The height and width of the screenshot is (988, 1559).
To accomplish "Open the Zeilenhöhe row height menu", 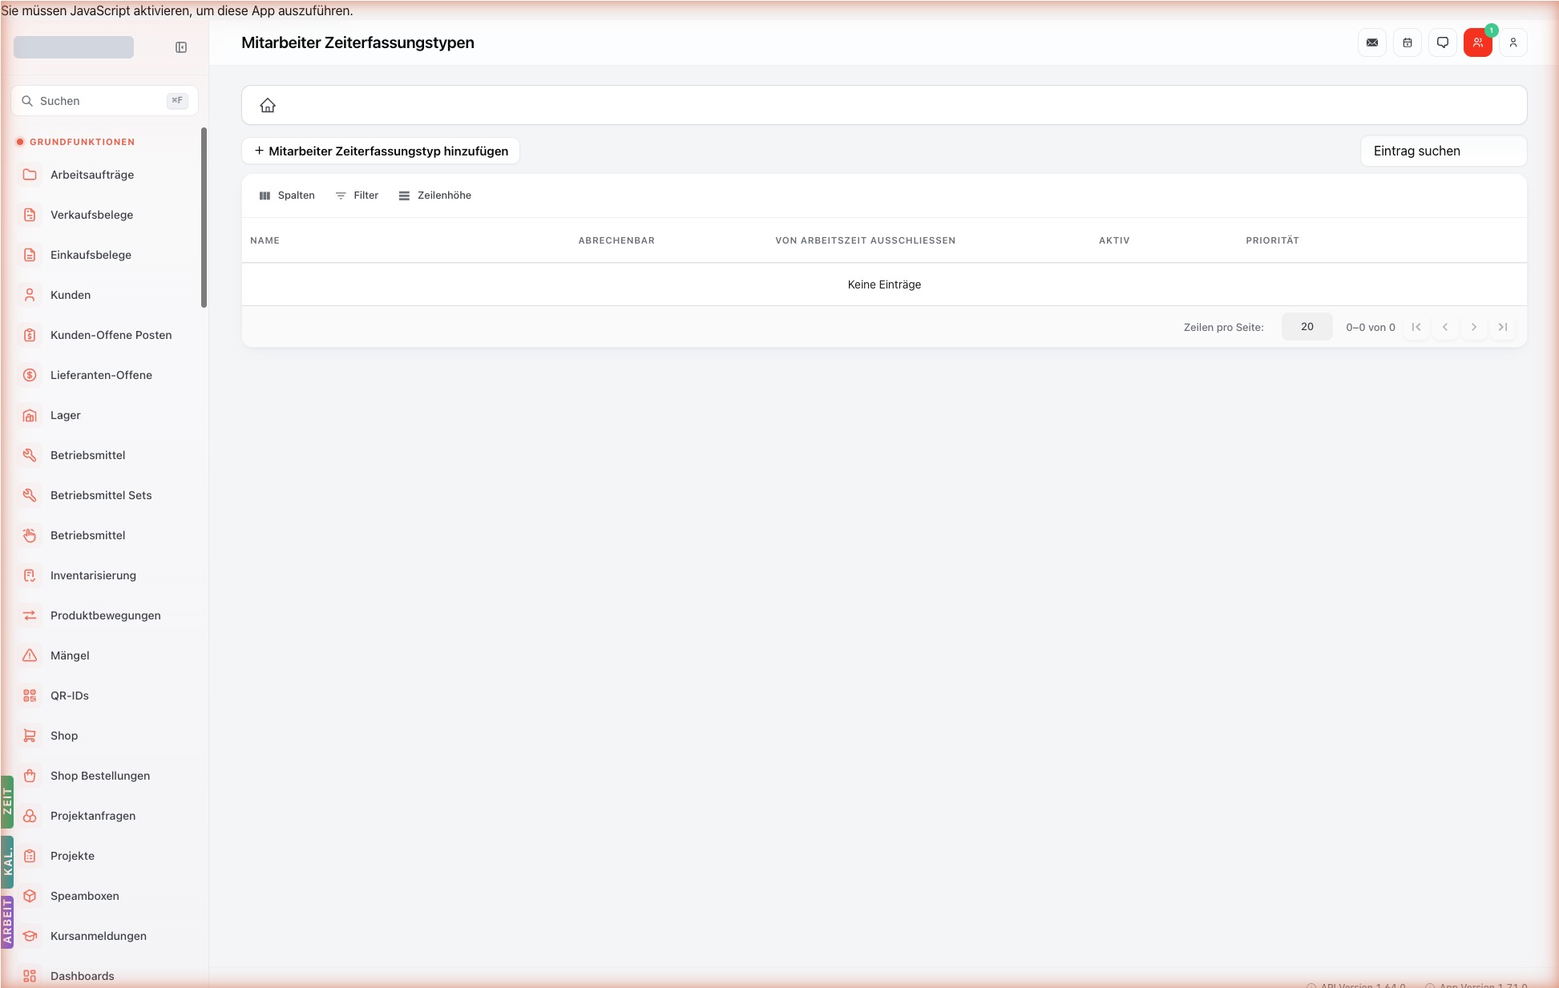I will [x=435, y=196].
